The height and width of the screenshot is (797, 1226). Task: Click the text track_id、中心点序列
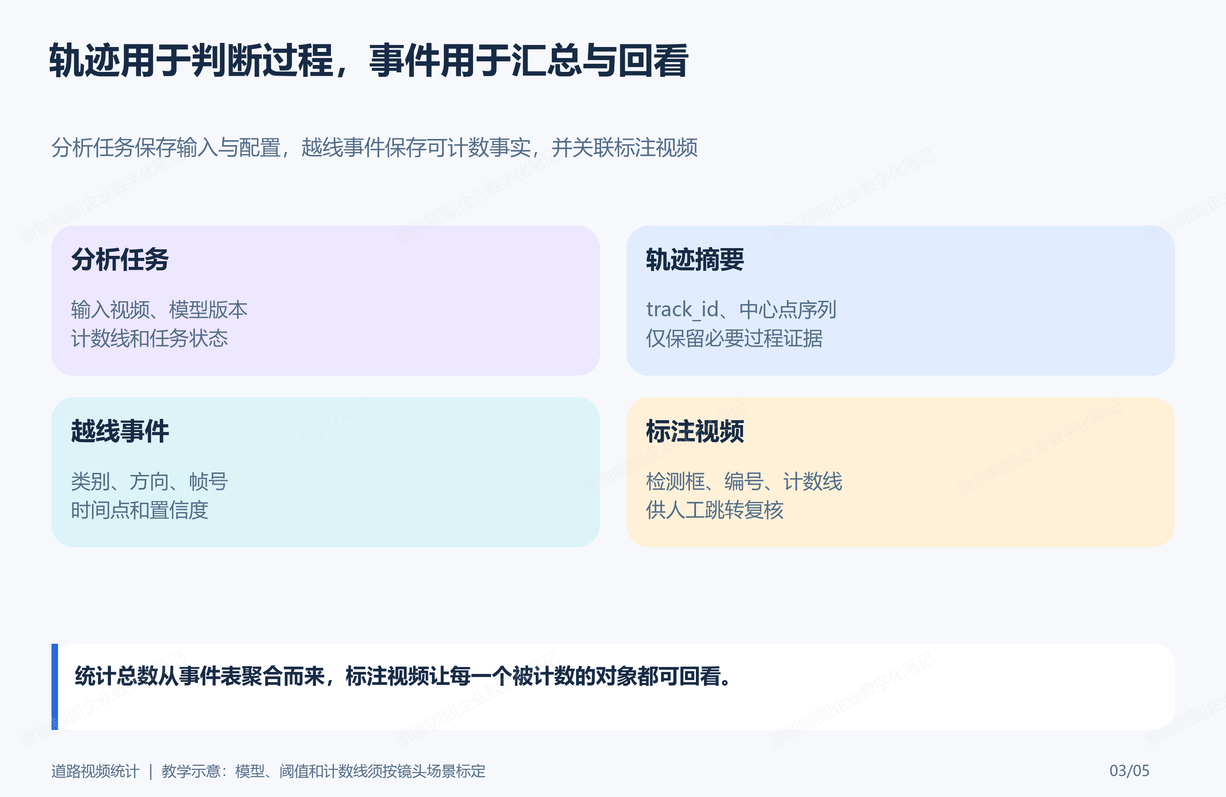(741, 310)
